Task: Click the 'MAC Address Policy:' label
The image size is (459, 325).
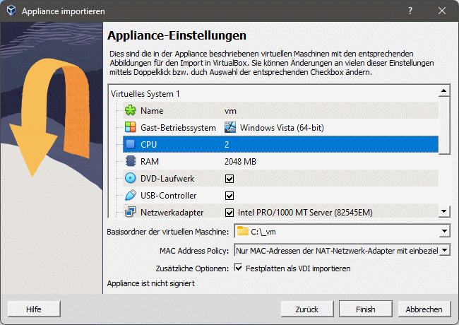Action: coord(194,251)
